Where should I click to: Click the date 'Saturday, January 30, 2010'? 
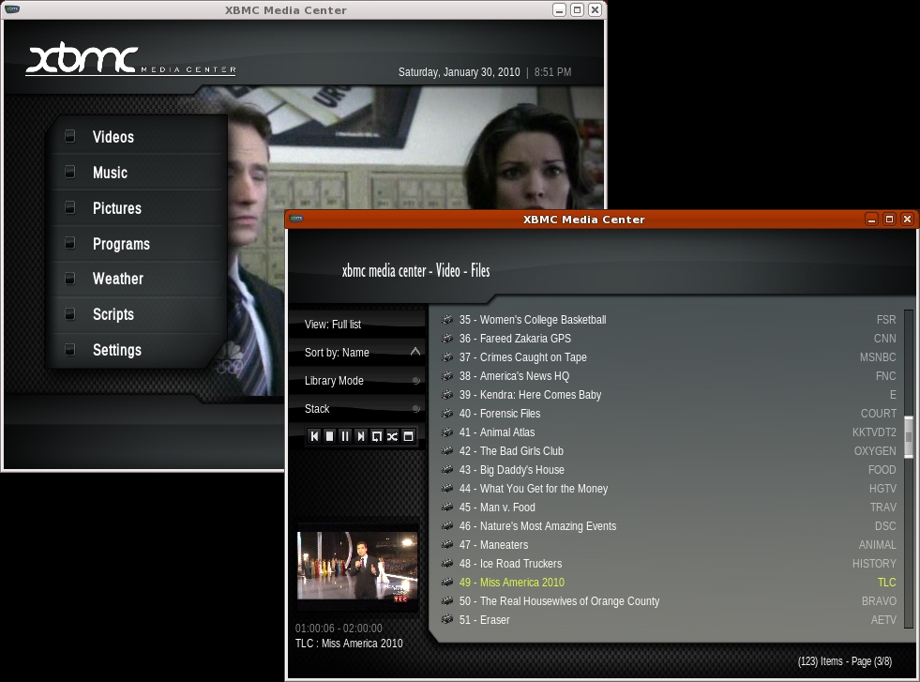click(x=459, y=72)
